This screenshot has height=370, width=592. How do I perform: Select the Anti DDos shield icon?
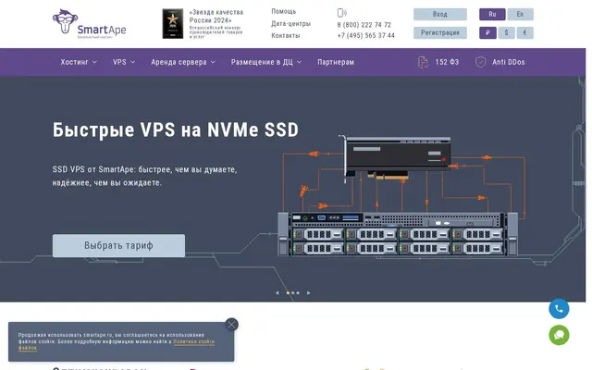click(x=480, y=62)
